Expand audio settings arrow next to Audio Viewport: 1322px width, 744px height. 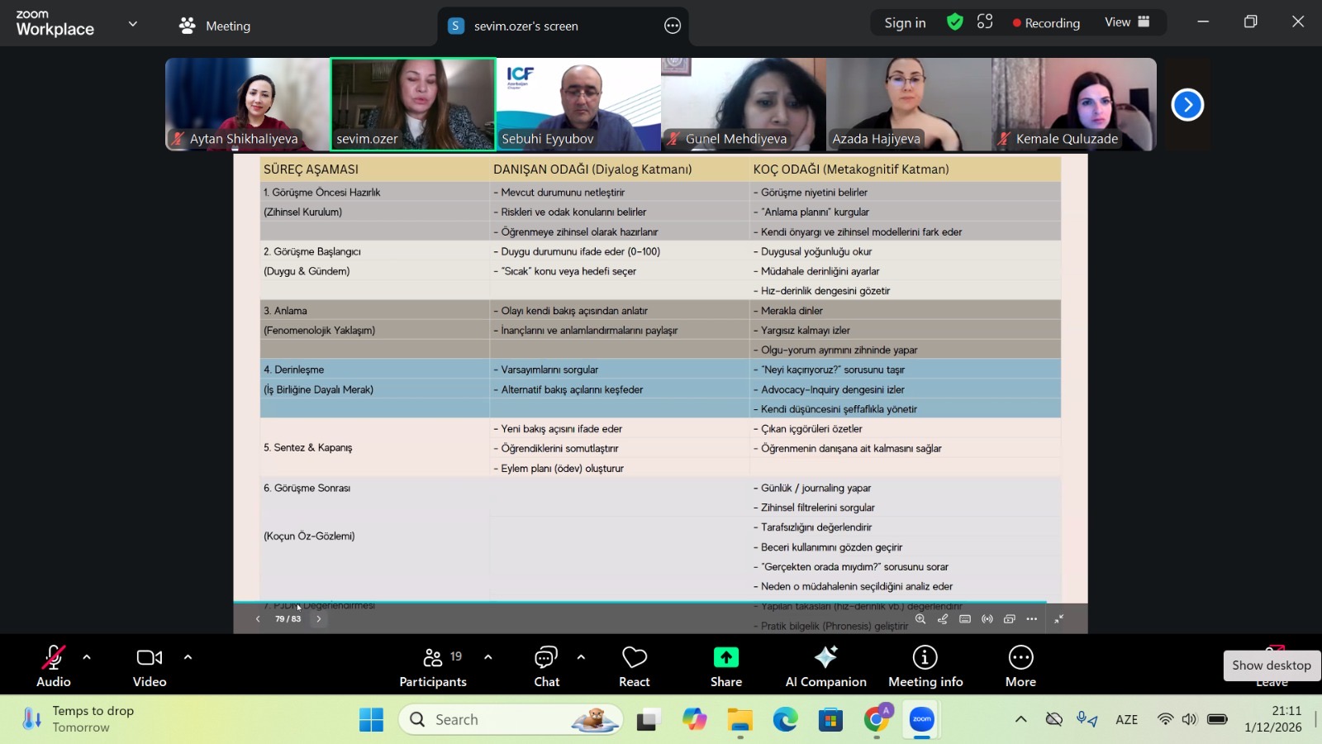(x=87, y=657)
